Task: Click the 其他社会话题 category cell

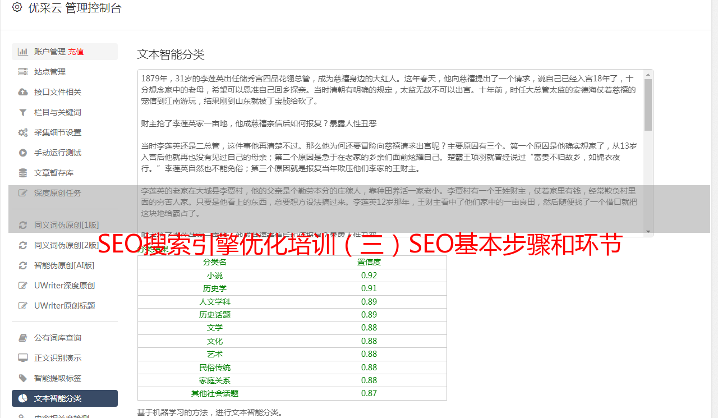Action: pos(215,393)
